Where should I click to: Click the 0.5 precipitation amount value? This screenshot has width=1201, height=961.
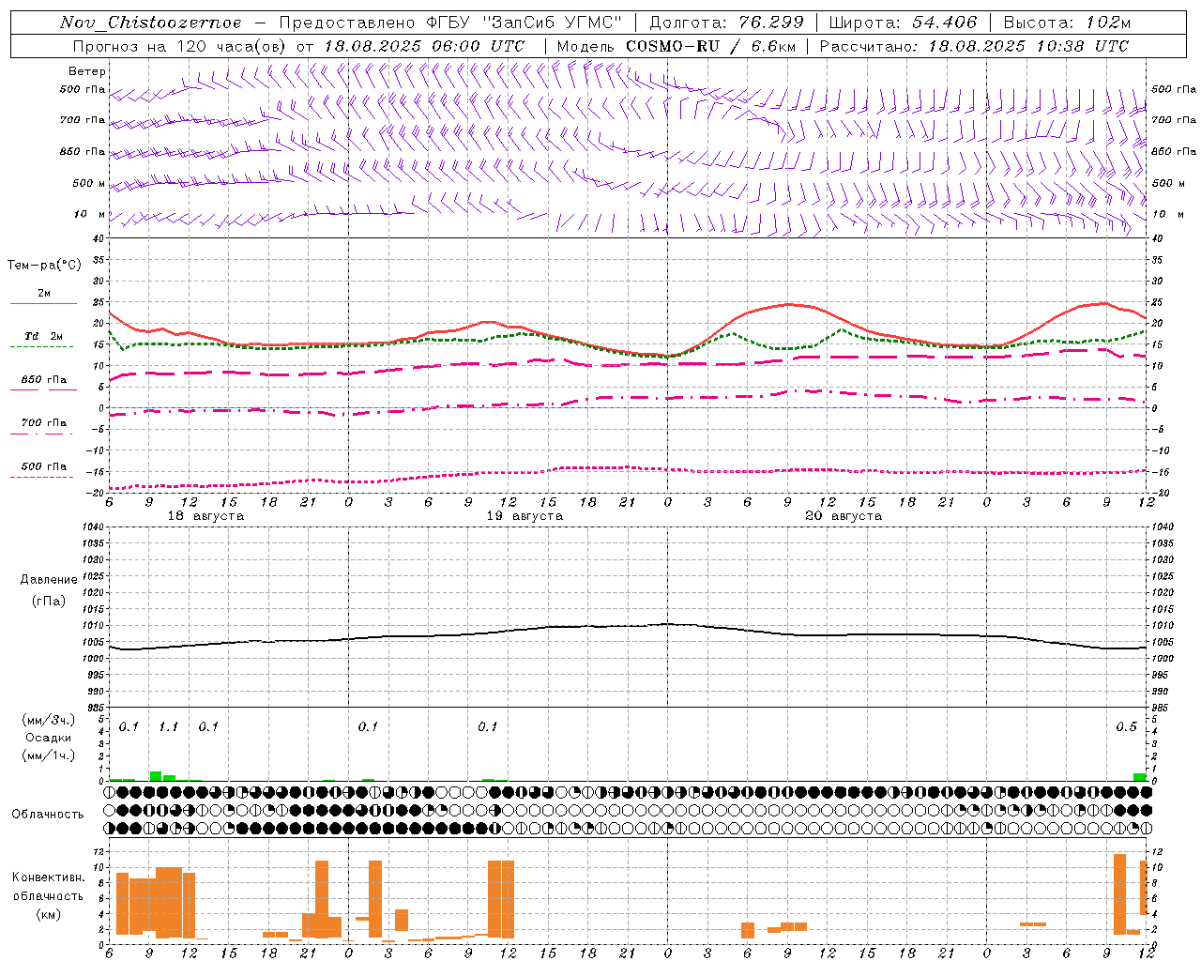pos(1126,726)
